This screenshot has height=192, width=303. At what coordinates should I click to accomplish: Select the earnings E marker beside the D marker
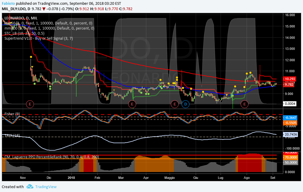coord(175,104)
